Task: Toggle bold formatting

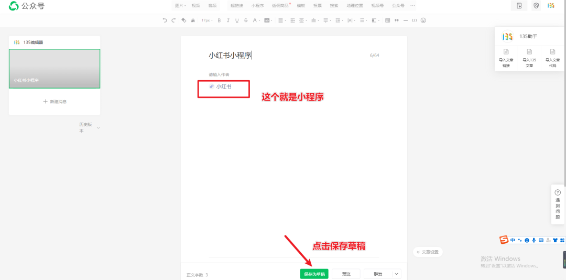Action: [x=219, y=20]
